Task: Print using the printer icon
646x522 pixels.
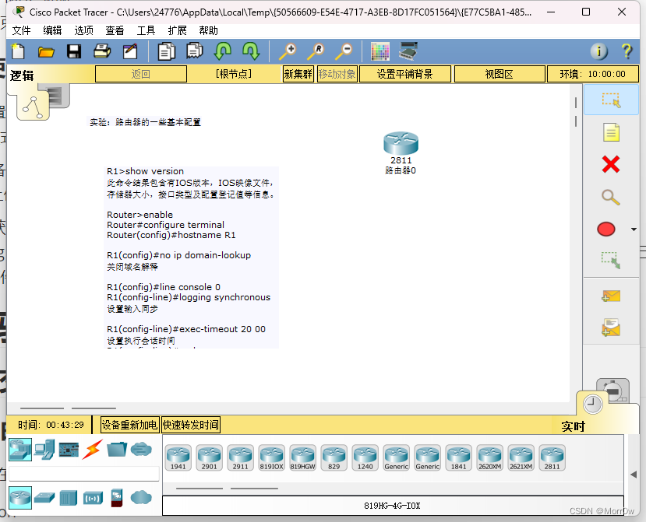Action: click(102, 52)
